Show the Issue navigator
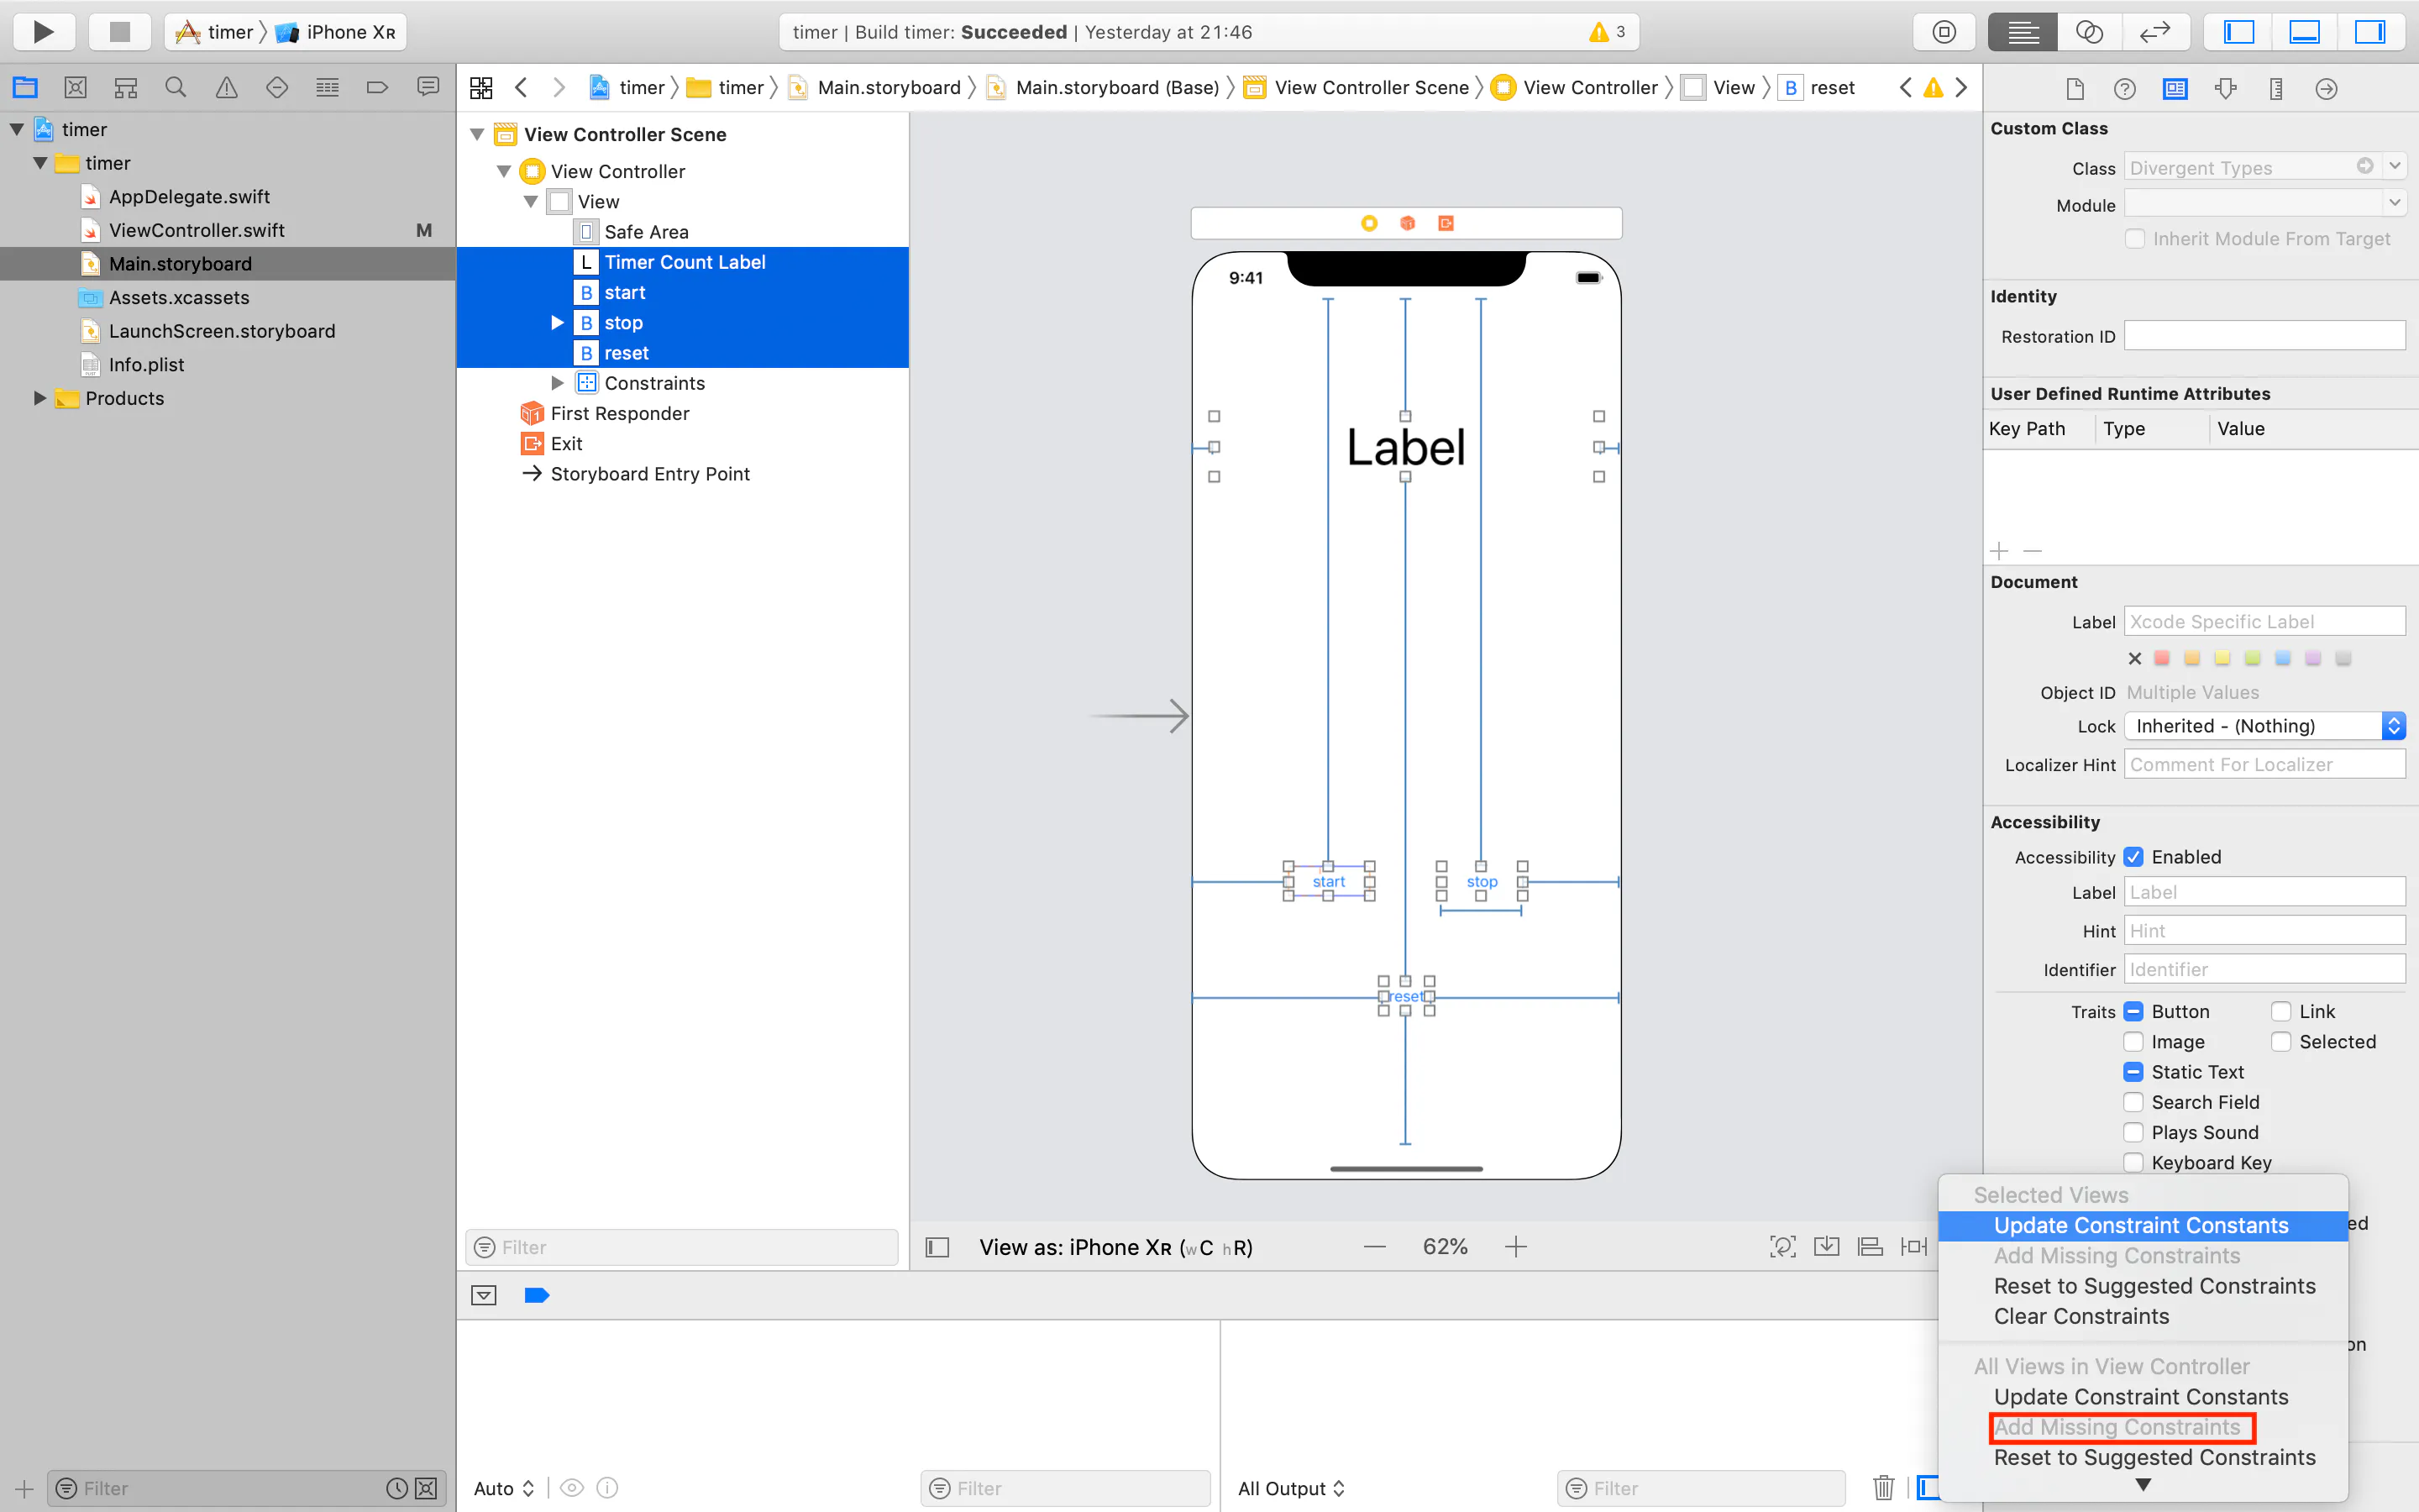The height and width of the screenshot is (1512, 2419). pos(227,88)
